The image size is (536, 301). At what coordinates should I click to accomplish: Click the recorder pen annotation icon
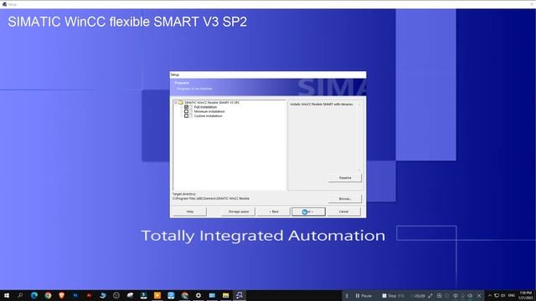pos(430,296)
